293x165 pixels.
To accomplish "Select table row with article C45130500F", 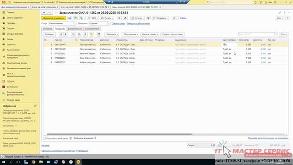I will [x=166, y=49].
